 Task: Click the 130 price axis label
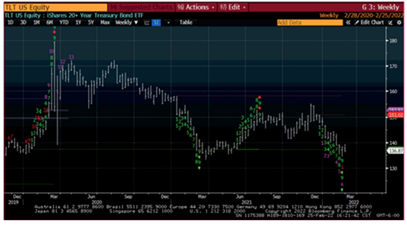393,168
